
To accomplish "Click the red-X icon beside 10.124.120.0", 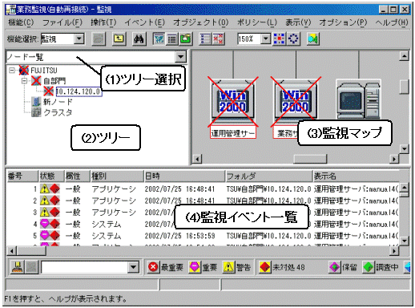I will pos(48,91).
